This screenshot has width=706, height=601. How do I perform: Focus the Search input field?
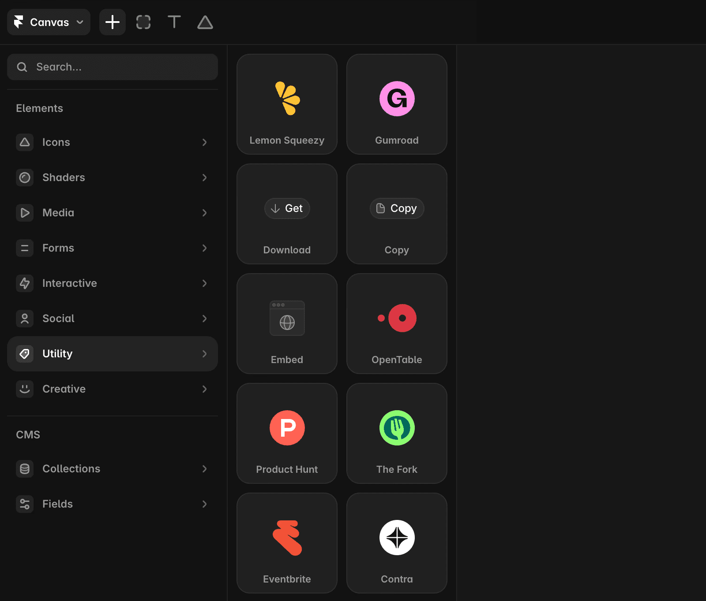coord(113,67)
